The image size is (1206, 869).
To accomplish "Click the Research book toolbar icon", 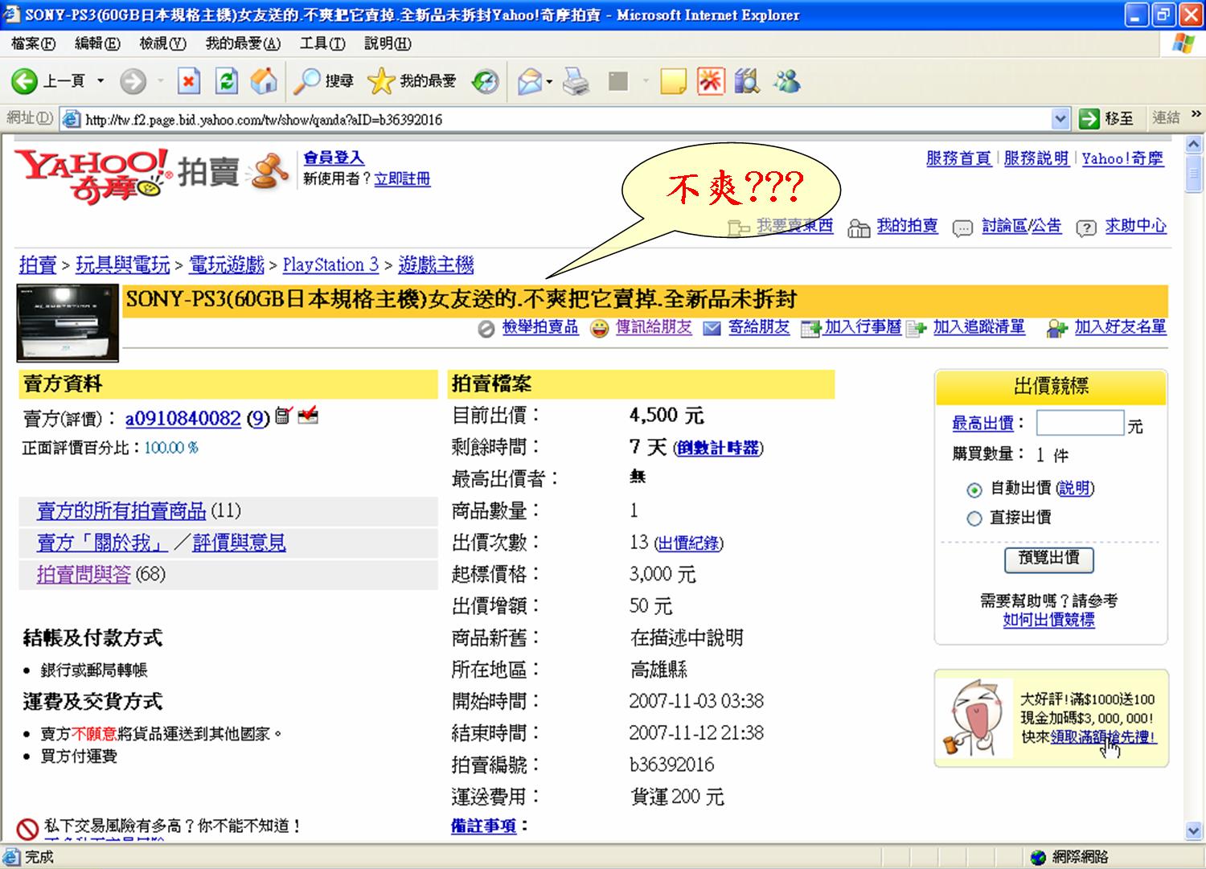I will pos(747,80).
